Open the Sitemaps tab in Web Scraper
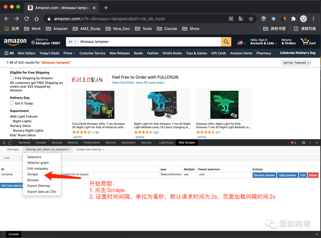 pyautogui.click(x=13, y=150)
